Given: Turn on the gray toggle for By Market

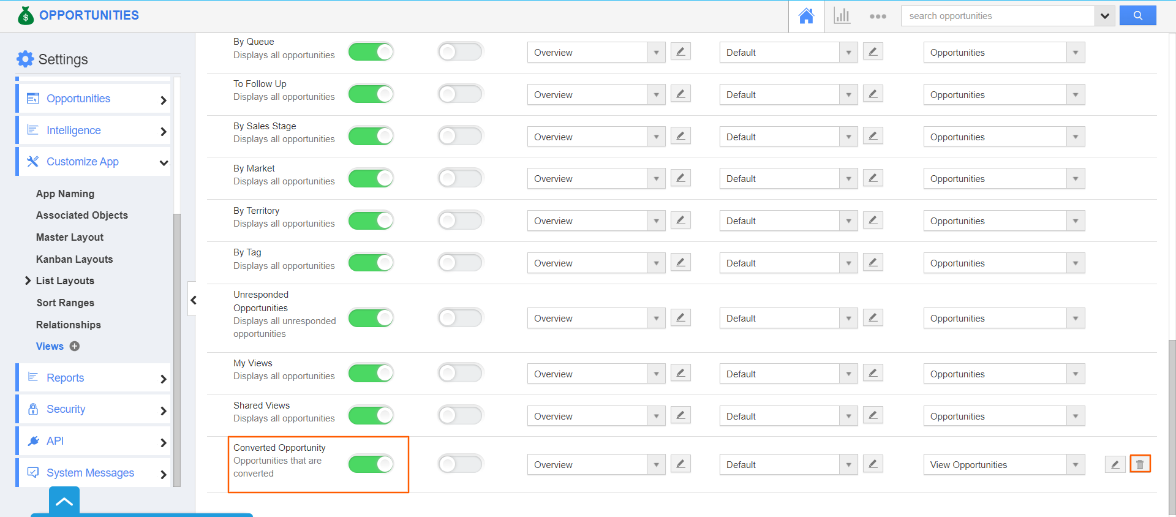Looking at the screenshot, I should coord(460,178).
